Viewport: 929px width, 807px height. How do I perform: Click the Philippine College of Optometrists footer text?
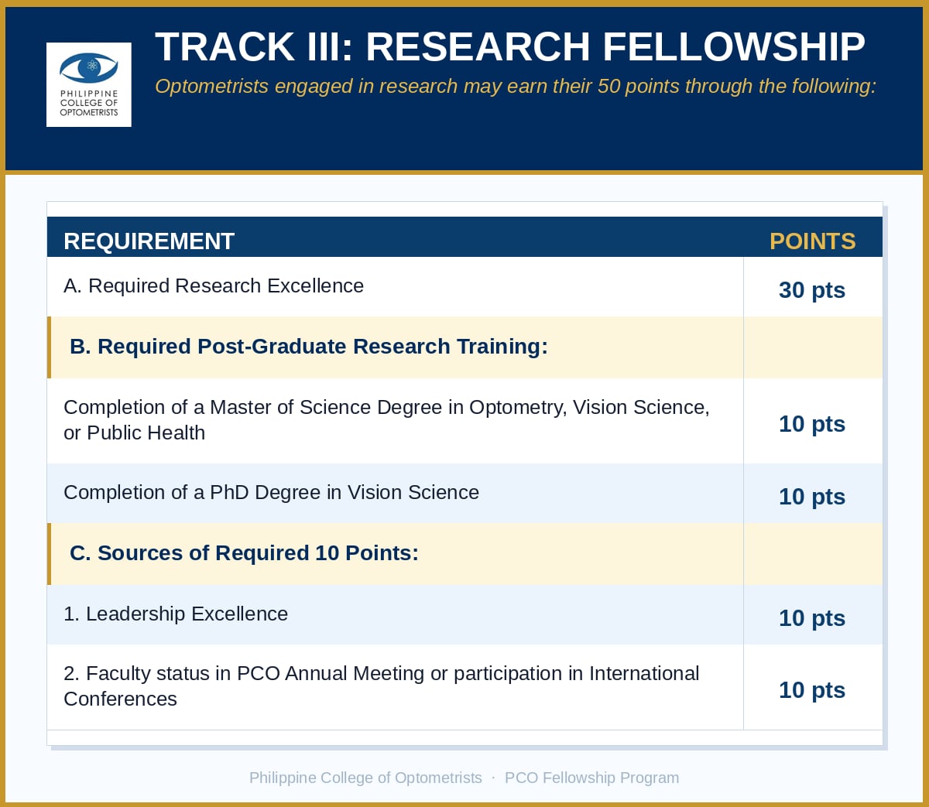(x=365, y=778)
